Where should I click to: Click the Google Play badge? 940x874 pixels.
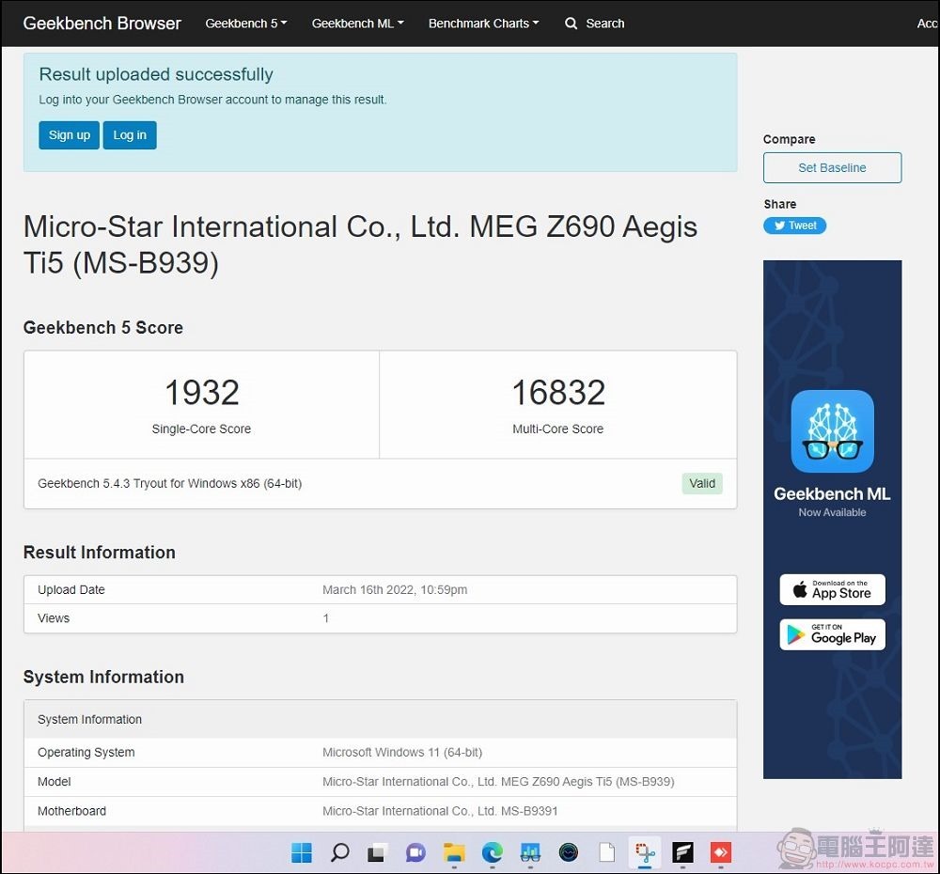(x=832, y=634)
